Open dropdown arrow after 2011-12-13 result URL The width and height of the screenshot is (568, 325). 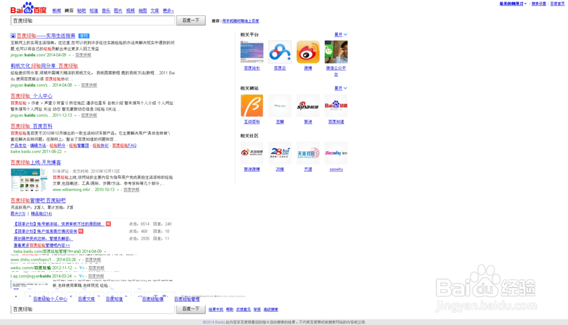(x=76, y=116)
